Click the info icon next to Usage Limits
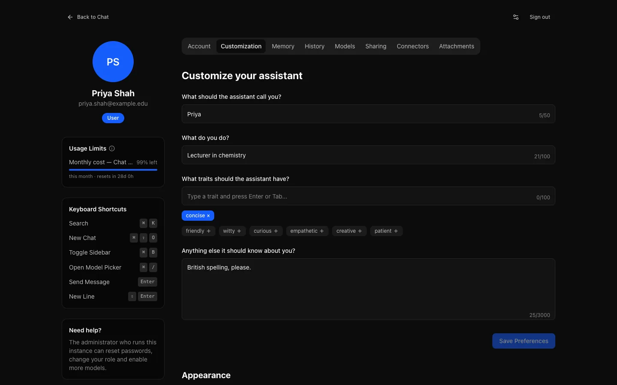Image resolution: width=617 pixels, height=385 pixels. click(112, 148)
